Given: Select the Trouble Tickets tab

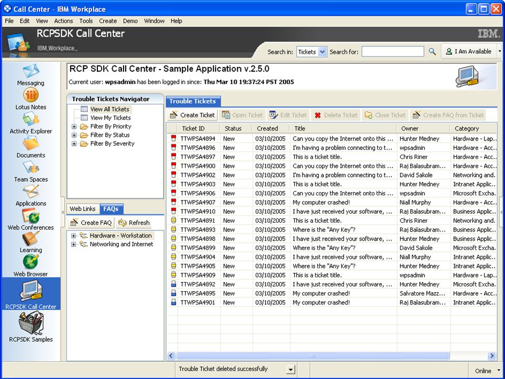Looking at the screenshot, I should point(193,101).
